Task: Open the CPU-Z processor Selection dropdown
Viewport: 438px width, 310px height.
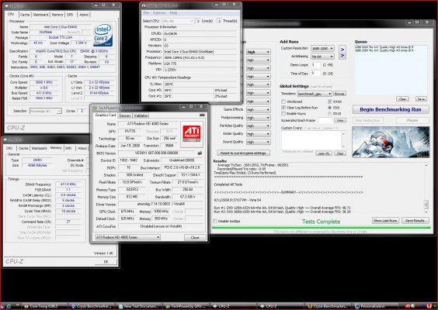Action: (46, 111)
